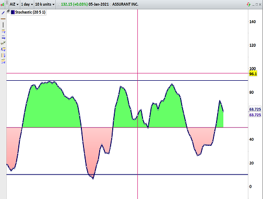Toggle the small square before the price
The width and height of the screenshot is (263, 199).
(58, 5)
